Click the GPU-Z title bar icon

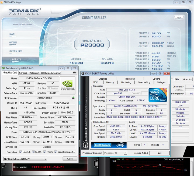point(3,68)
